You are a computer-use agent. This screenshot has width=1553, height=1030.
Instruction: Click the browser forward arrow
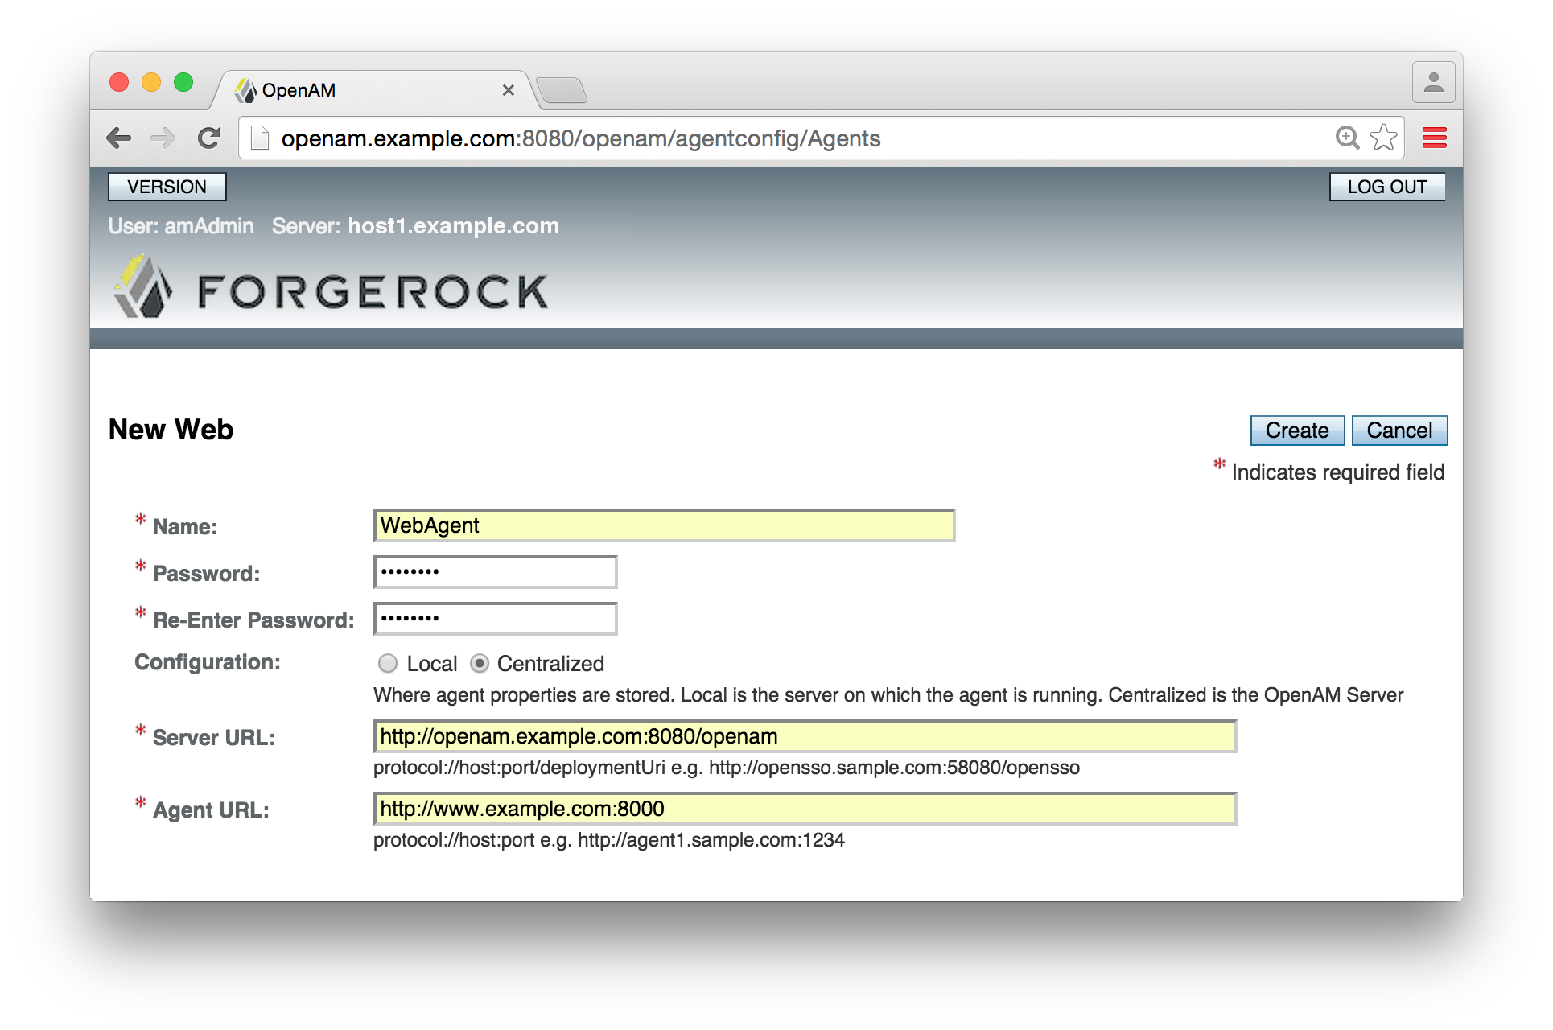pos(163,138)
